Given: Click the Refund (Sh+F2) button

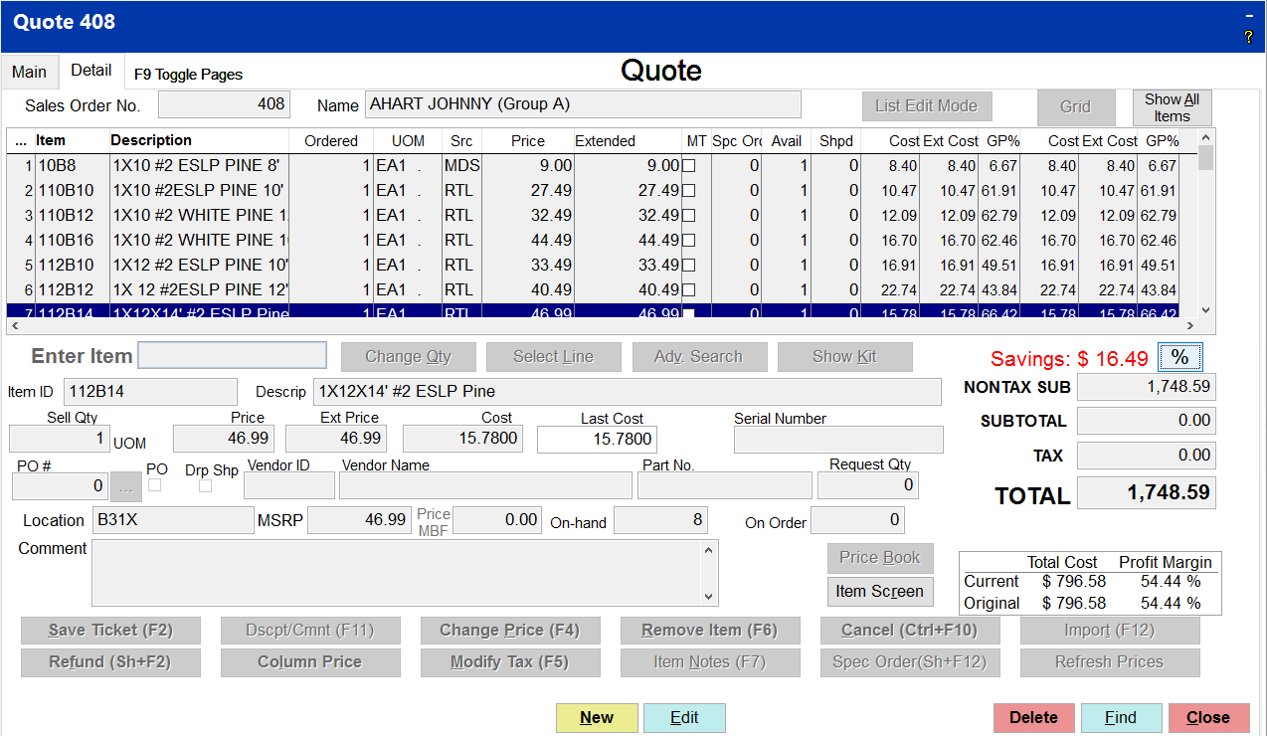Looking at the screenshot, I should coord(110,662).
